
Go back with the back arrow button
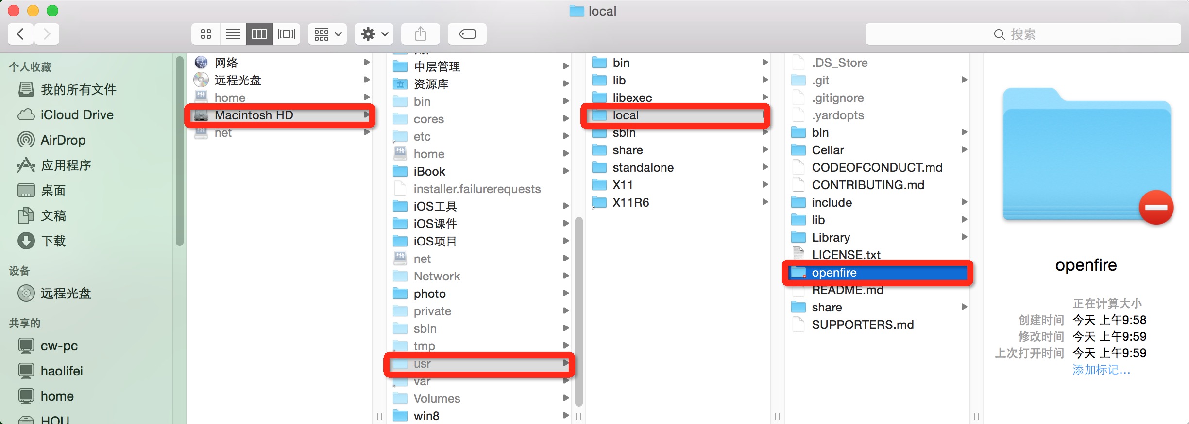click(20, 34)
